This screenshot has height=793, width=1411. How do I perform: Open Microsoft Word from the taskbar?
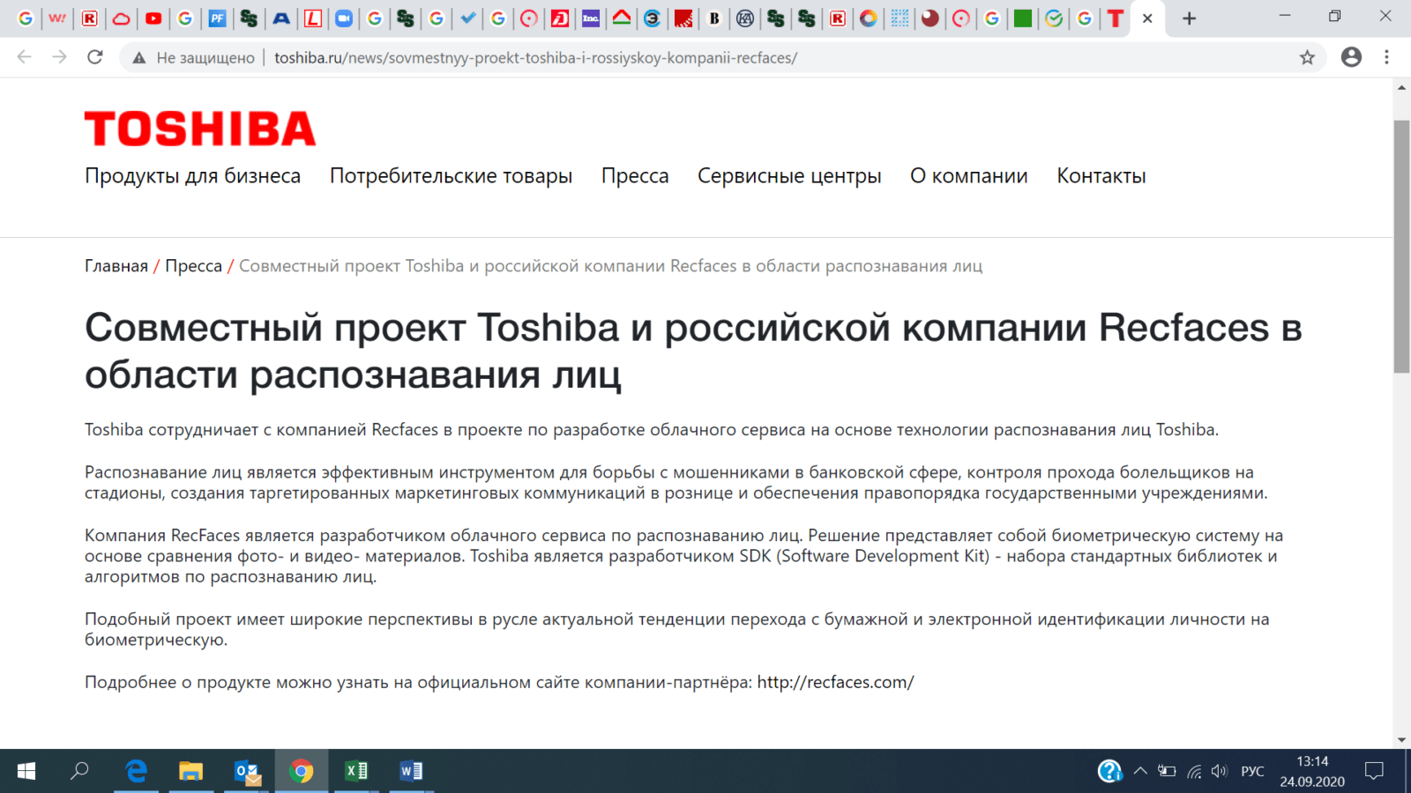[410, 771]
